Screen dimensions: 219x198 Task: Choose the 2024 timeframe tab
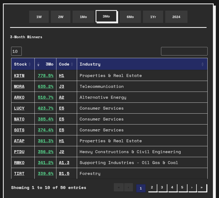tap(176, 17)
